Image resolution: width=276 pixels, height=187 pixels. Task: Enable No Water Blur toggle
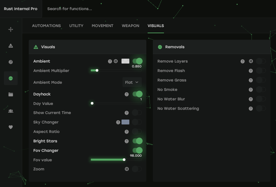pyautogui.click(x=261, y=99)
